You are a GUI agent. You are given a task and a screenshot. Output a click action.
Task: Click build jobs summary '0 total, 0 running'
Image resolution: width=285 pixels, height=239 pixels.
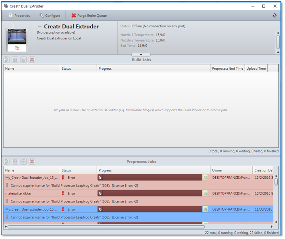coord(243,151)
